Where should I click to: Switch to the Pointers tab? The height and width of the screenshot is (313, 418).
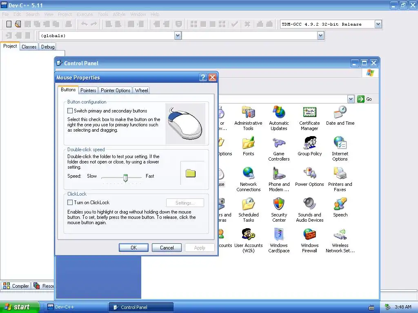[88, 90]
